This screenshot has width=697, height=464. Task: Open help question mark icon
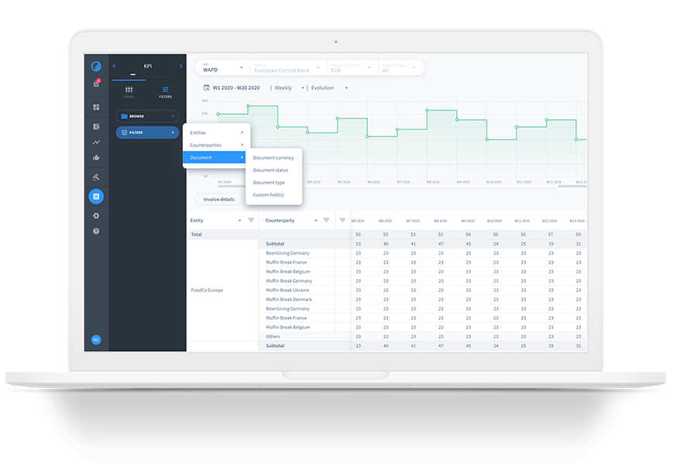(96, 231)
